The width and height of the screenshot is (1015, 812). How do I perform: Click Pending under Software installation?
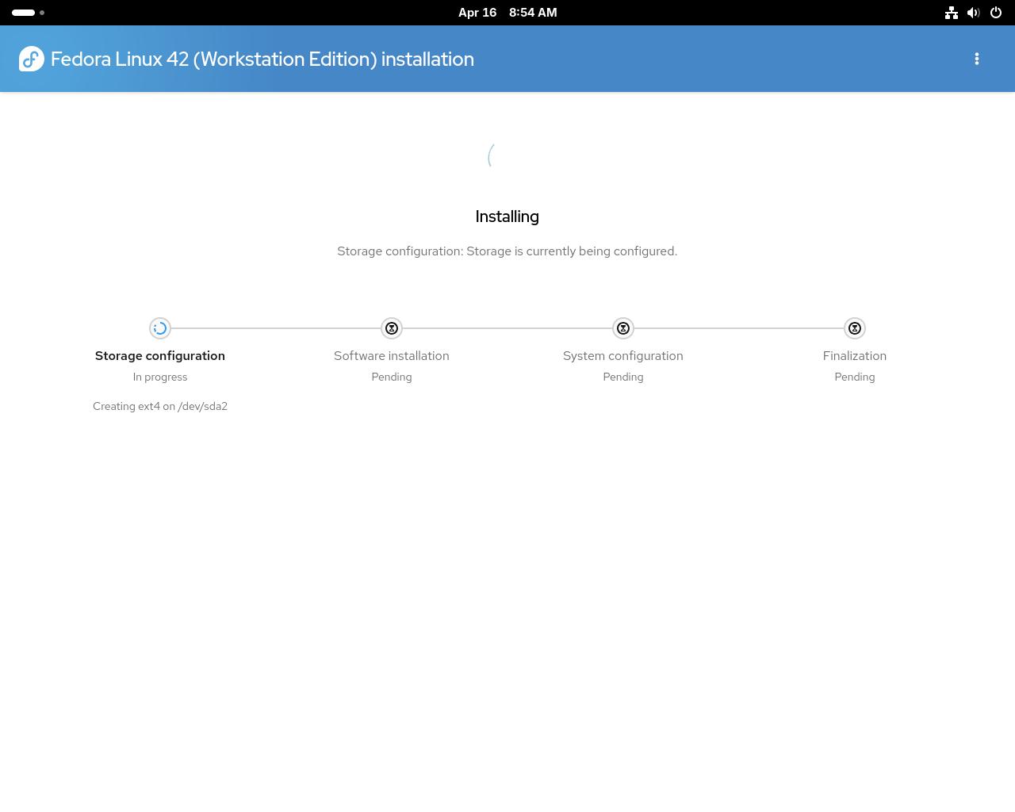[x=392, y=377]
